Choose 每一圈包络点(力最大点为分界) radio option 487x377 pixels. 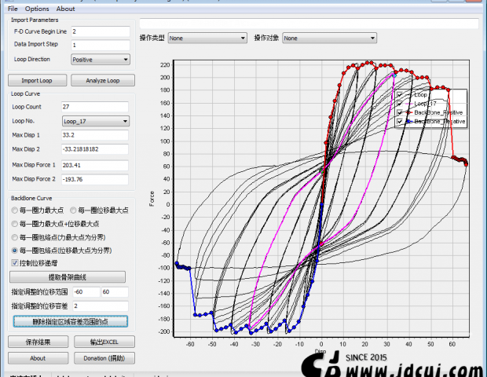tap(16, 237)
